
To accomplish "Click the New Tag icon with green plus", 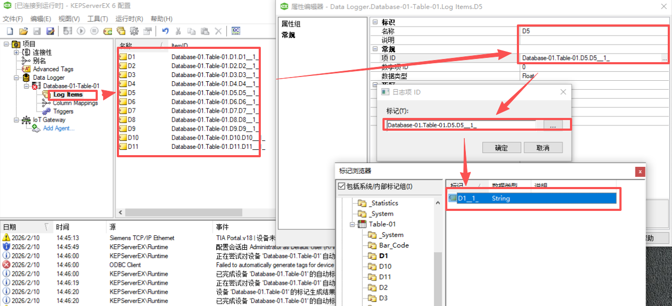I will [108, 31].
